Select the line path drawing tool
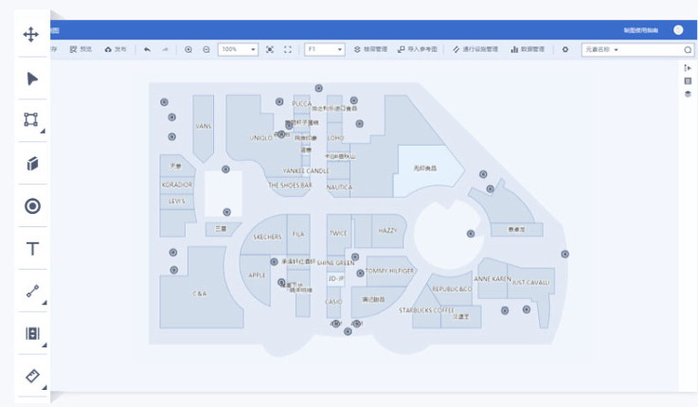The height and width of the screenshot is (407, 698). pos(31,292)
